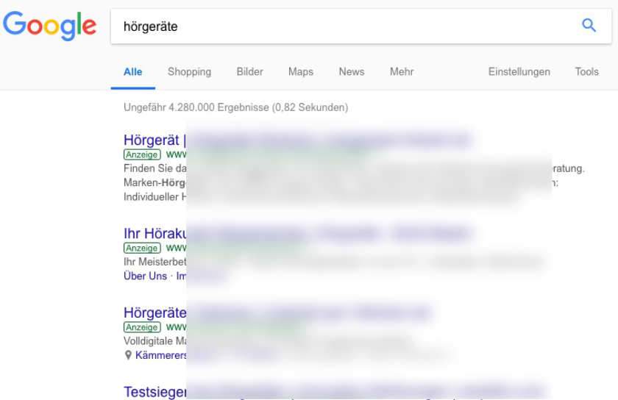618x400 pixels.
Task: Open the News tab
Action: click(x=352, y=72)
